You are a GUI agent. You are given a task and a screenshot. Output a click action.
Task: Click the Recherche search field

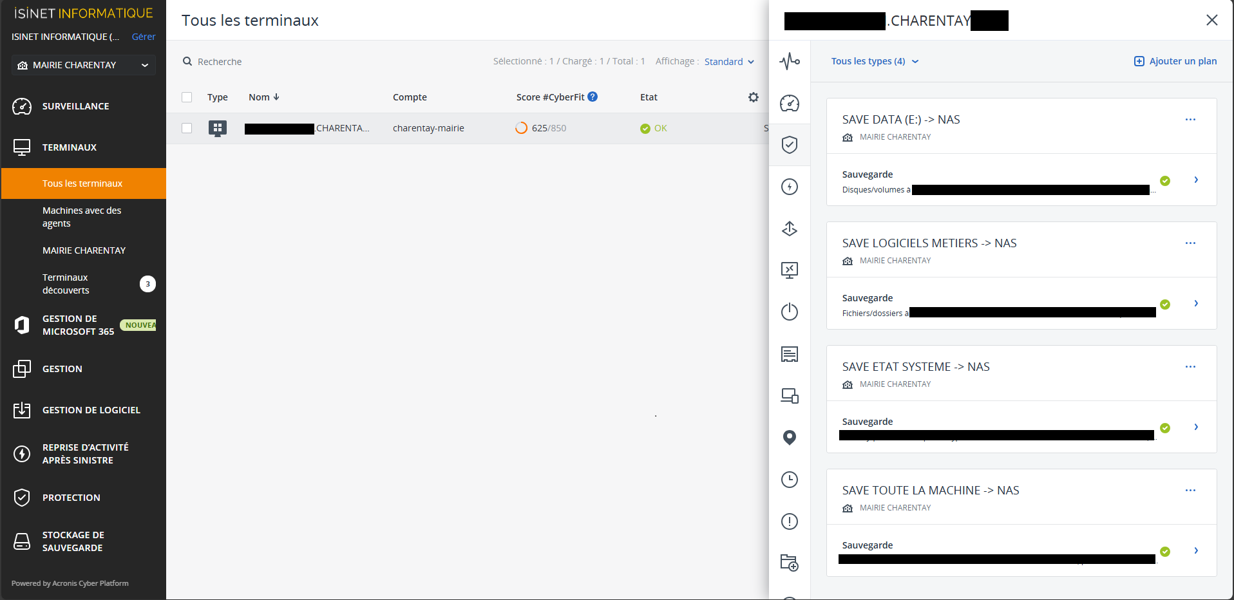(221, 61)
